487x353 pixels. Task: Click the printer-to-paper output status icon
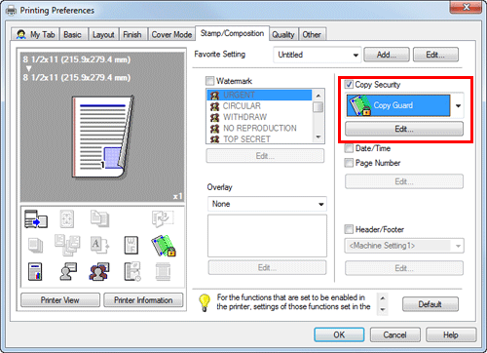[36, 218]
